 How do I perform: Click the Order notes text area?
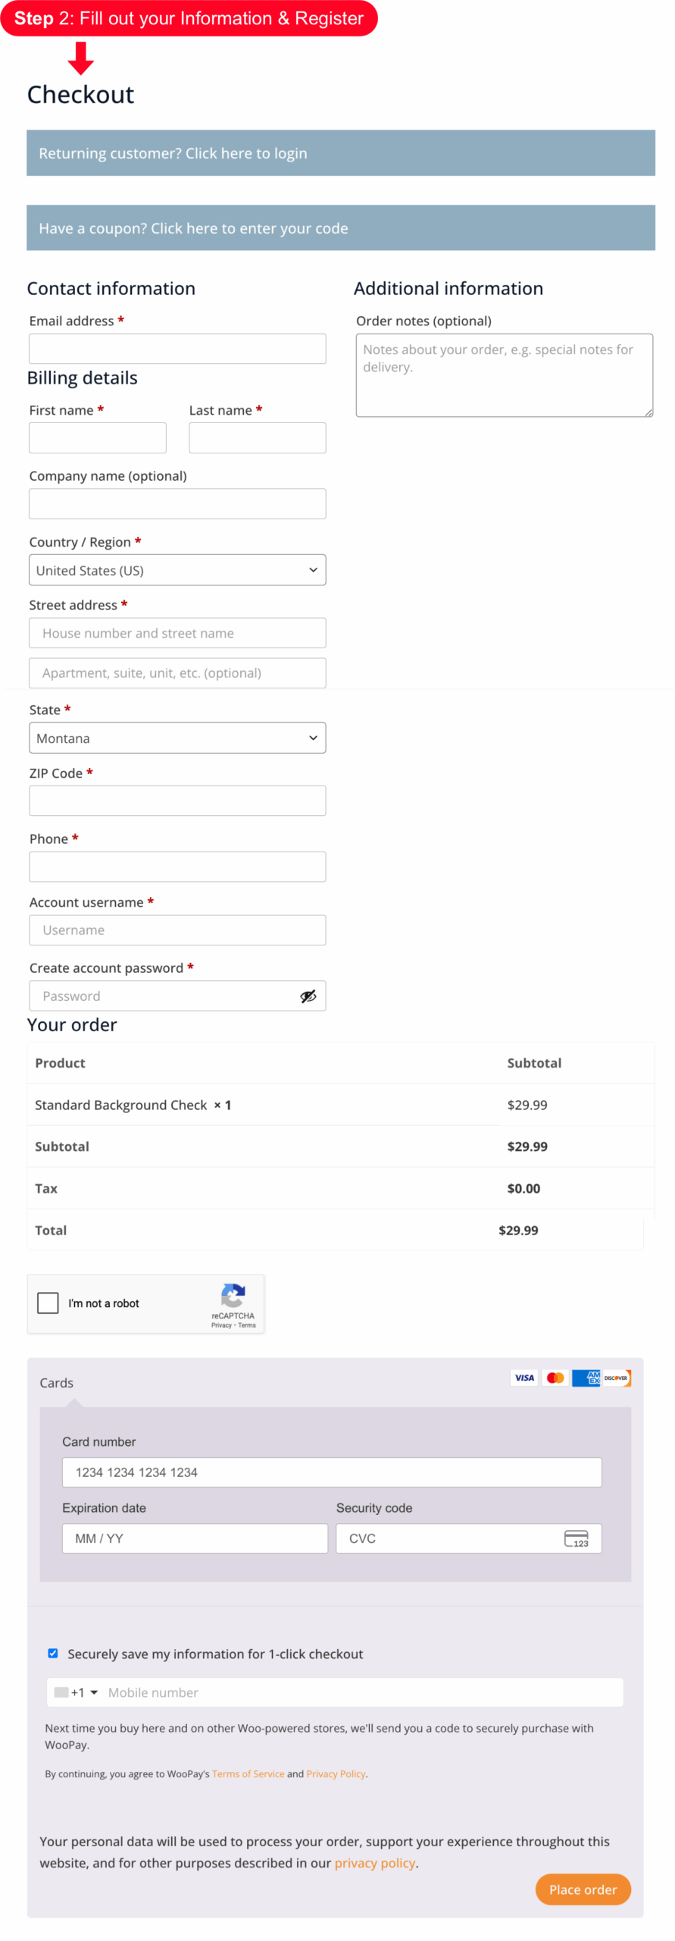click(x=504, y=375)
